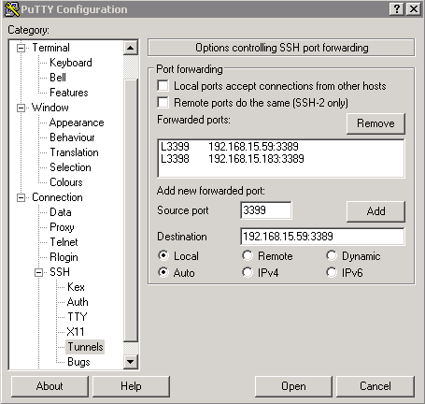Screen dimensions: 425x404
Task: Open the Rlogin category
Action: tap(64, 257)
